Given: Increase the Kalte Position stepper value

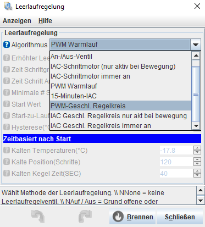Looking at the screenshot, I should click(x=197, y=159).
